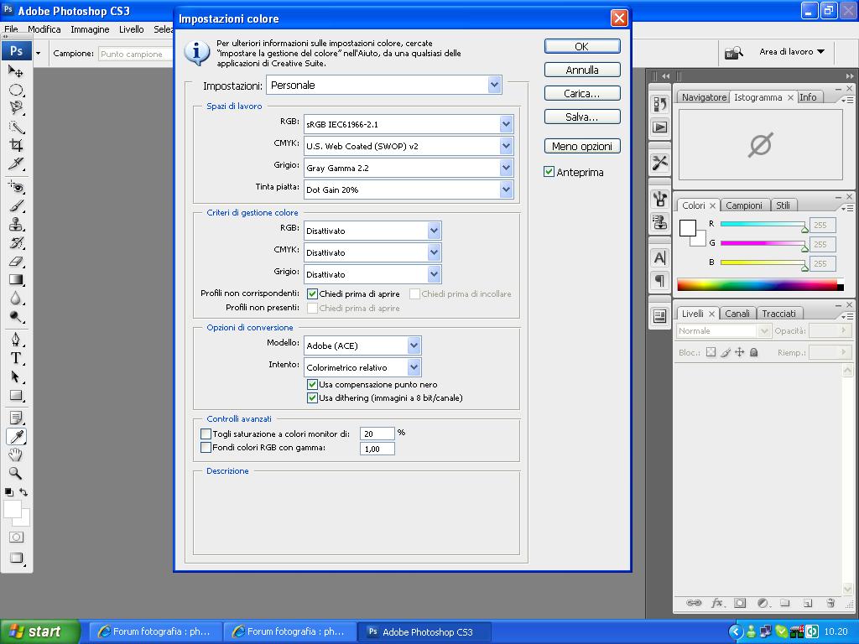The height and width of the screenshot is (644, 859).
Task: Click the saturation percentage field showing 20
Action: point(377,434)
